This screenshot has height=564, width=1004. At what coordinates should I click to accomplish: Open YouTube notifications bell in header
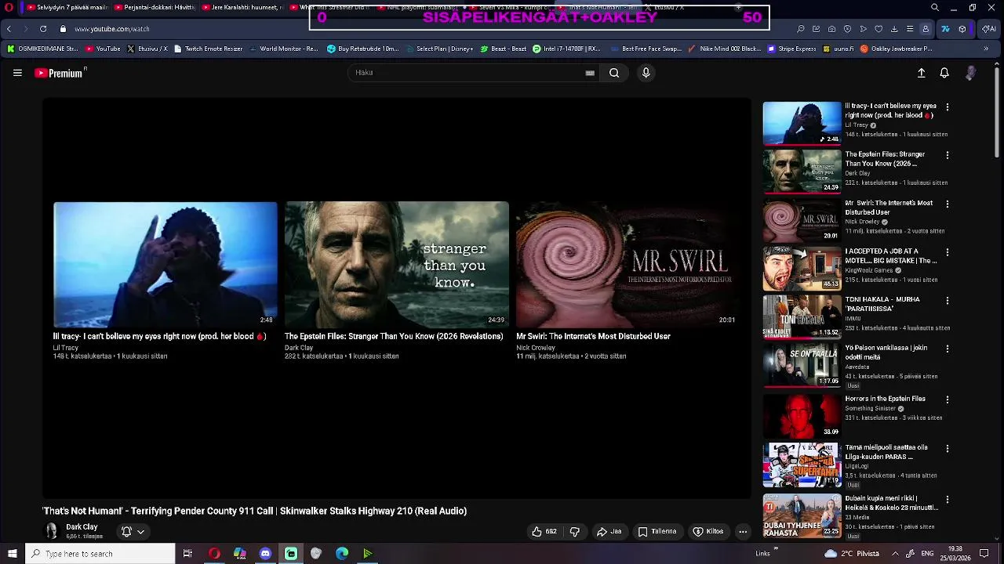point(944,73)
